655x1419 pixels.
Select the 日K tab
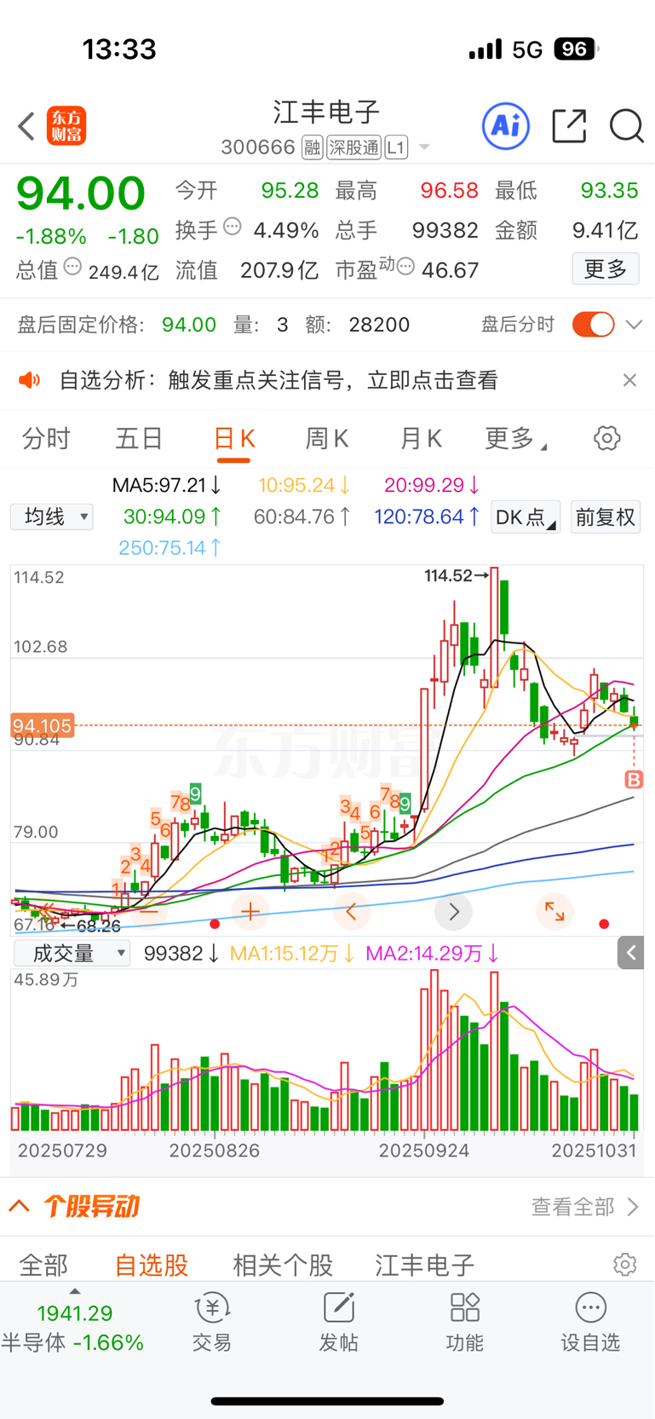pos(233,439)
